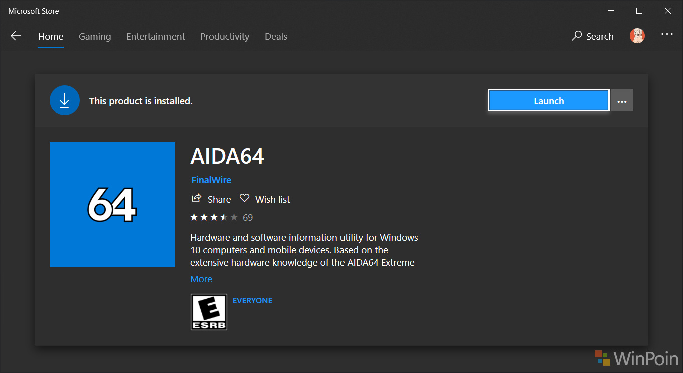Minimize the Microsoft Store window
683x373 pixels.
click(x=610, y=10)
